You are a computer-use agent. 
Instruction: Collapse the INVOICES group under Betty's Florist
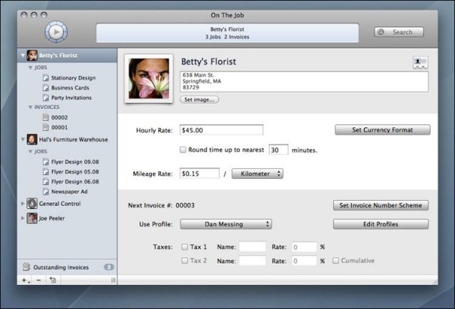[x=30, y=108]
